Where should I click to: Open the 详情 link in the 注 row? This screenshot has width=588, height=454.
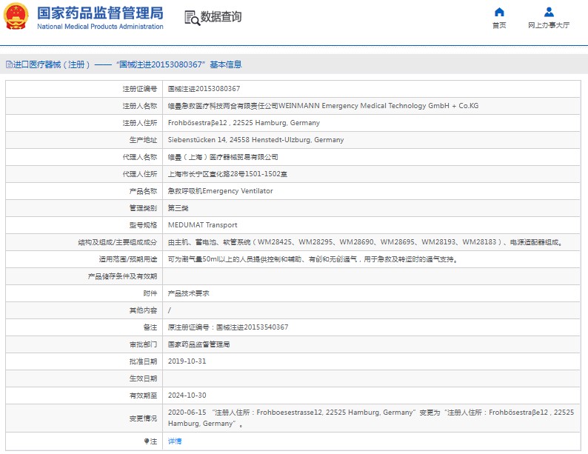[175, 441]
